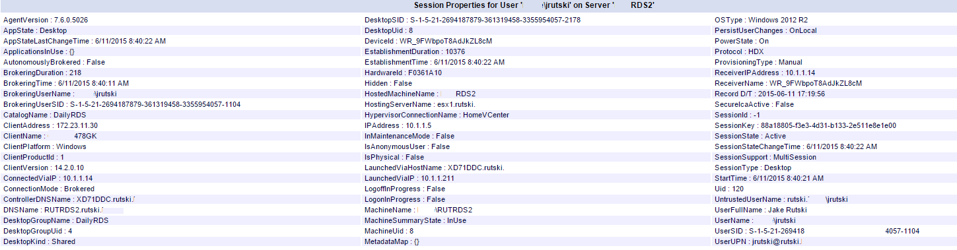The width and height of the screenshot is (957, 250).
Task: Click the ApplicationsInUse : {} entry
Action: click(x=39, y=51)
